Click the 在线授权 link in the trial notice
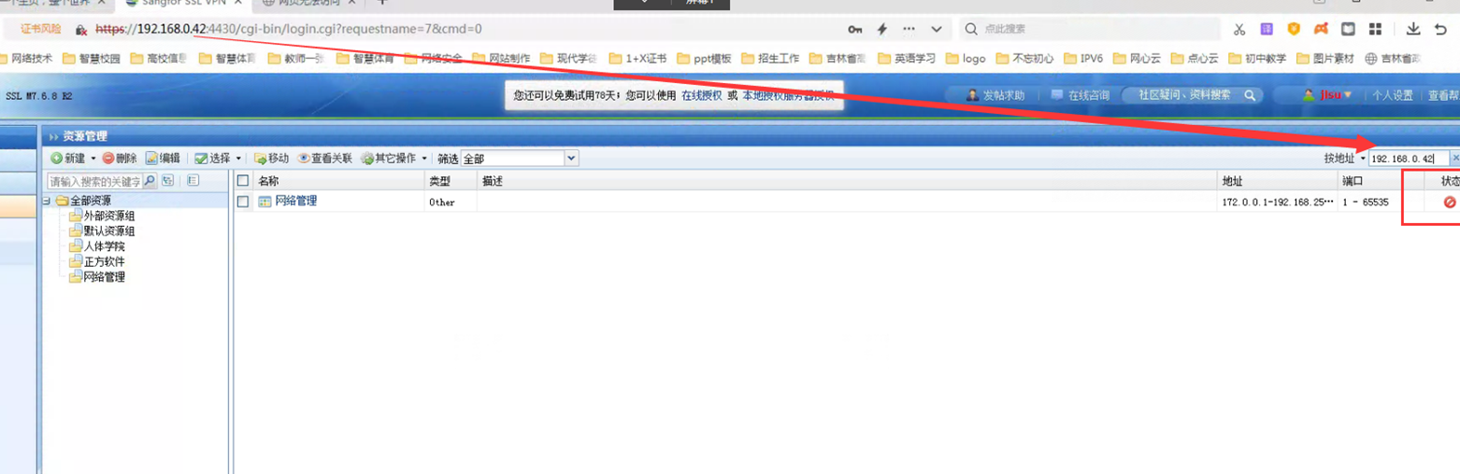 click(x=701, y=95)
